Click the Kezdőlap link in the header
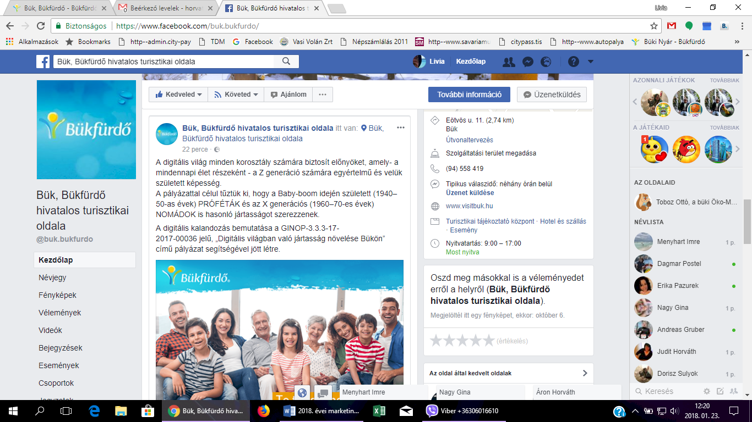Viewport: 752px width, 422px height. [471, 62]
